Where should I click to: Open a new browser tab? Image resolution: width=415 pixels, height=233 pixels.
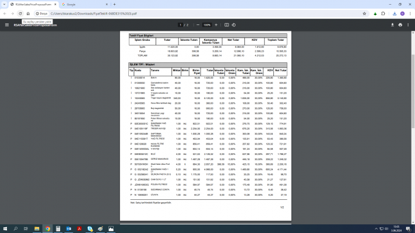114,5
